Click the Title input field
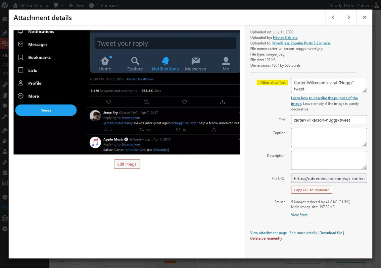 [x=329, y=120]
